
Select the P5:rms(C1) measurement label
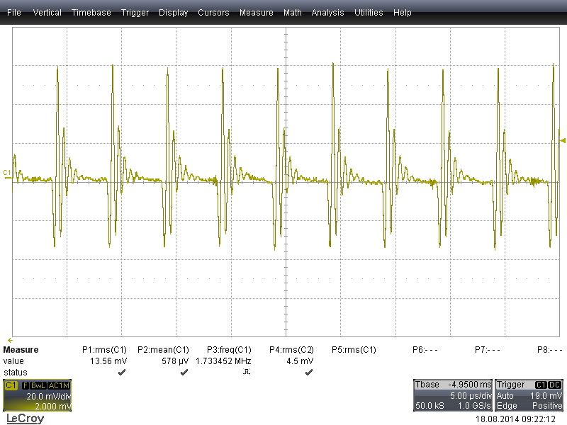pos(354,350)
